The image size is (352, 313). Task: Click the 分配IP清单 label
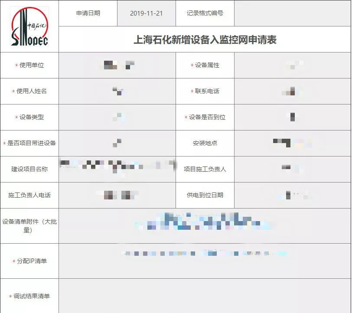click(32, 261)
